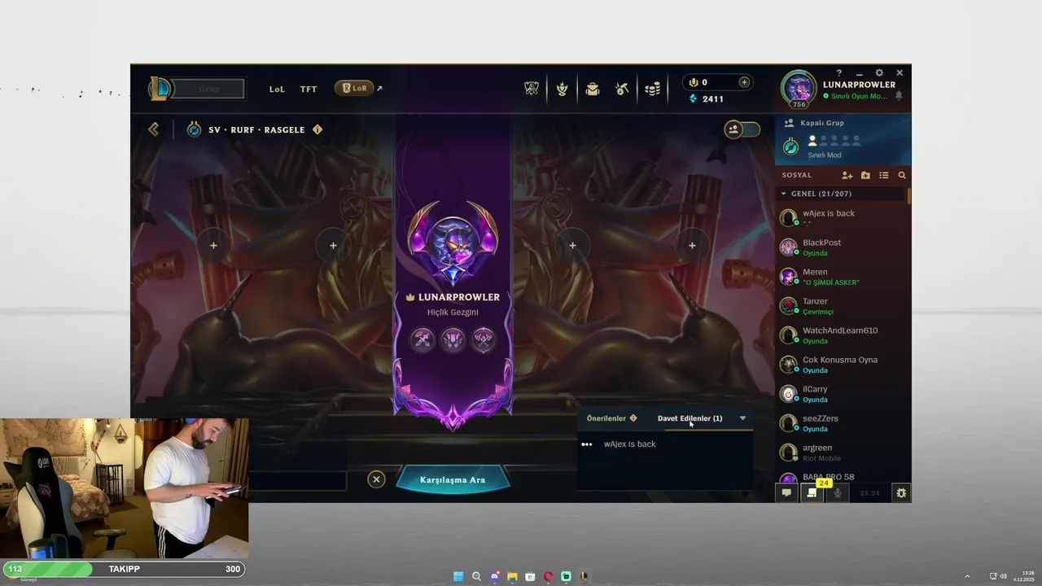
Task: Select friend BlackPost
Action: (x=843, y=247)
